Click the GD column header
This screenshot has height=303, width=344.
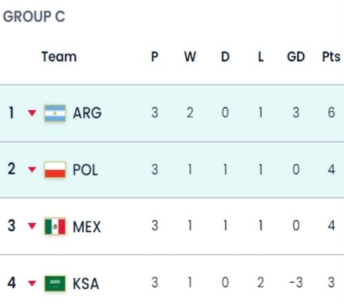(296, 56)
